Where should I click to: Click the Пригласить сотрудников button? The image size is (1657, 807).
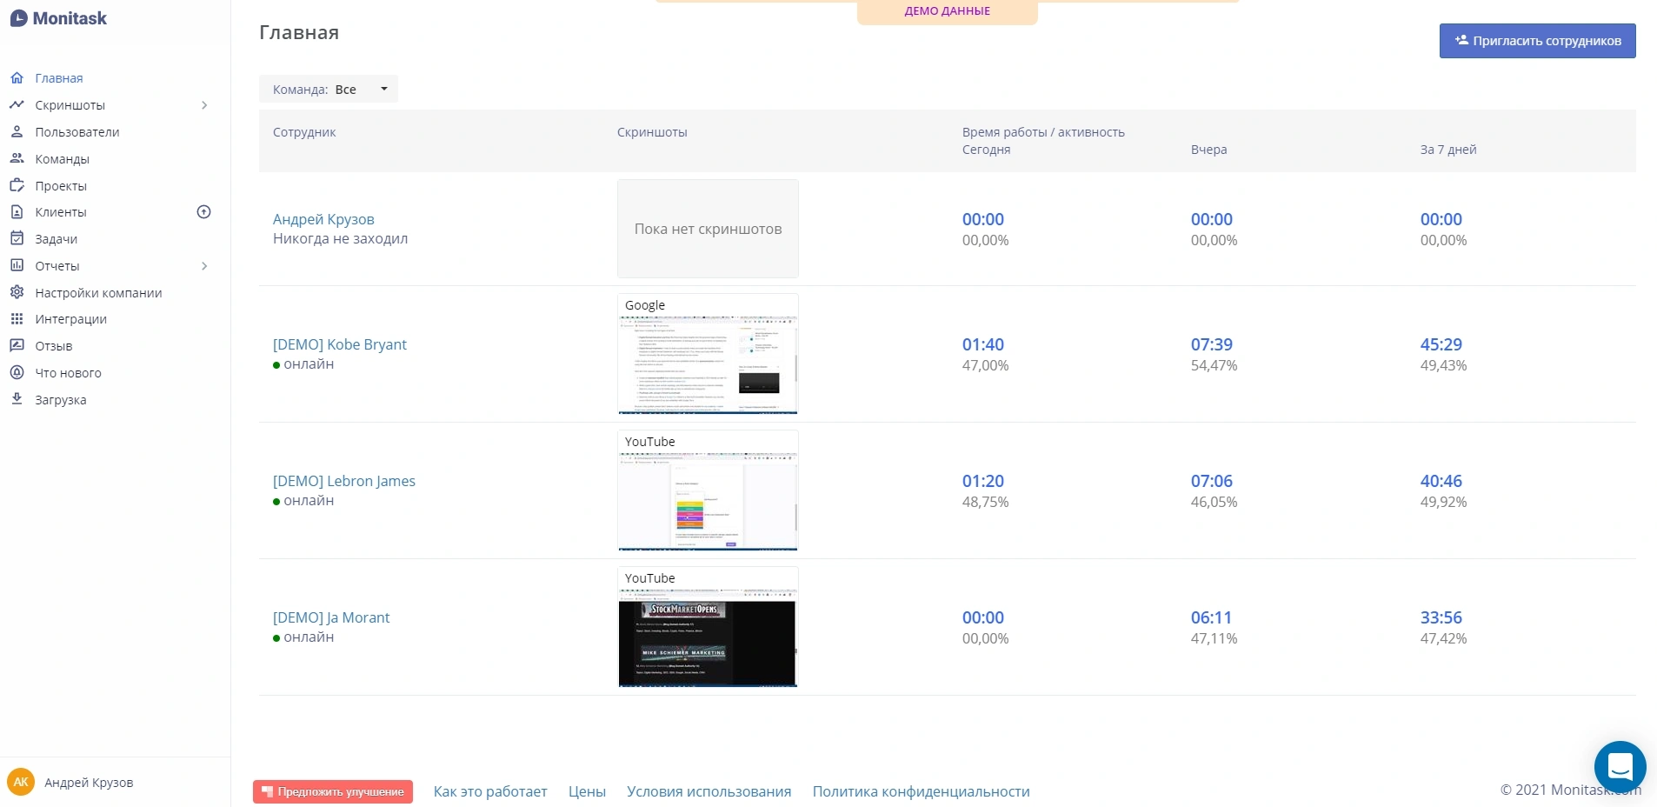click(1537, 41)
